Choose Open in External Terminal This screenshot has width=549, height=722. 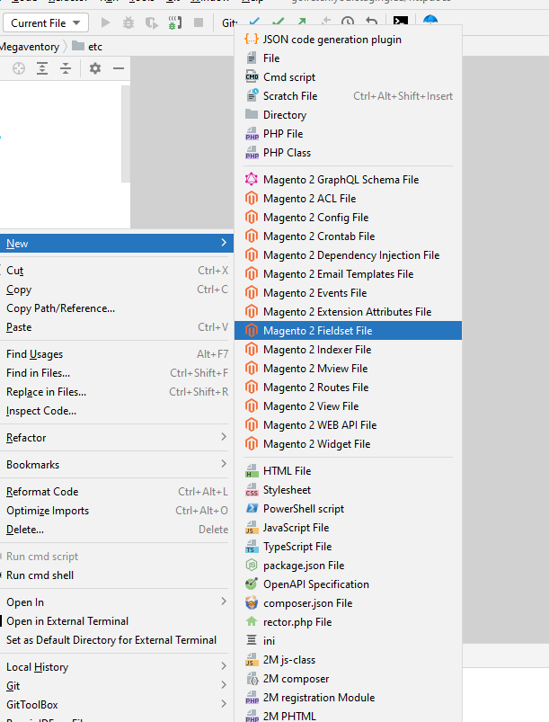click(x=117, y=620)
